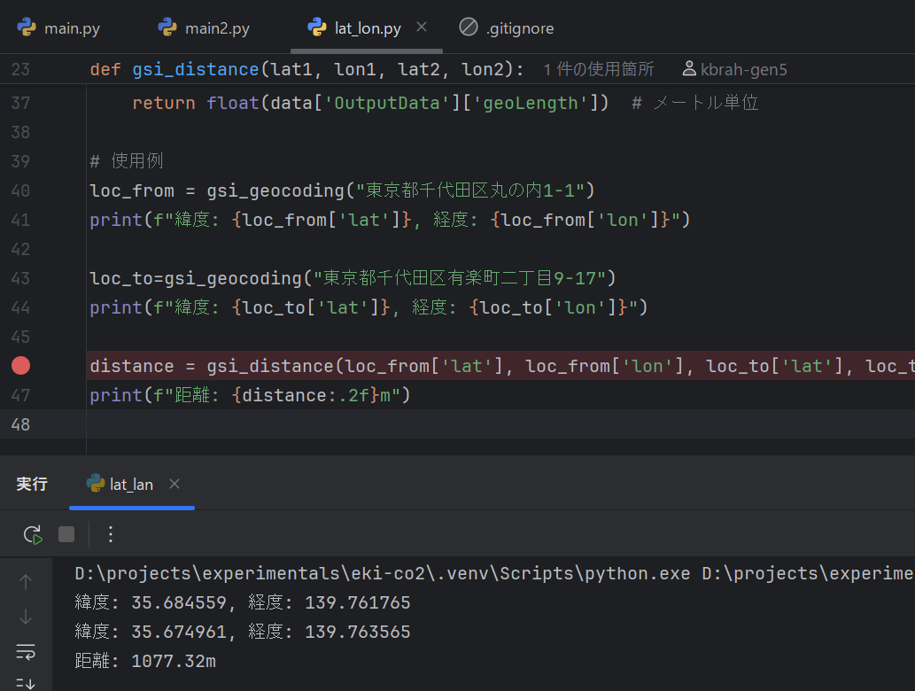
Task: Click console output 距離: 1077.32m
Action: [145, 661]
